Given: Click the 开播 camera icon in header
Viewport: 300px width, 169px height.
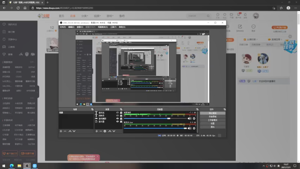Looking at the screenshot, I should [231, 15].
